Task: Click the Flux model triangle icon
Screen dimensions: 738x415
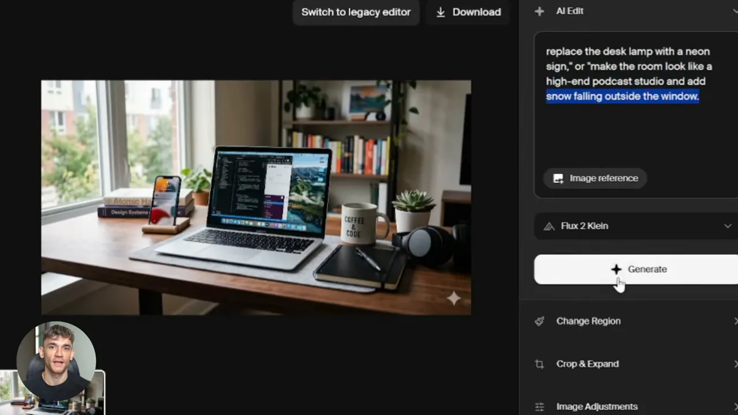Action: (x=549, y=226)
